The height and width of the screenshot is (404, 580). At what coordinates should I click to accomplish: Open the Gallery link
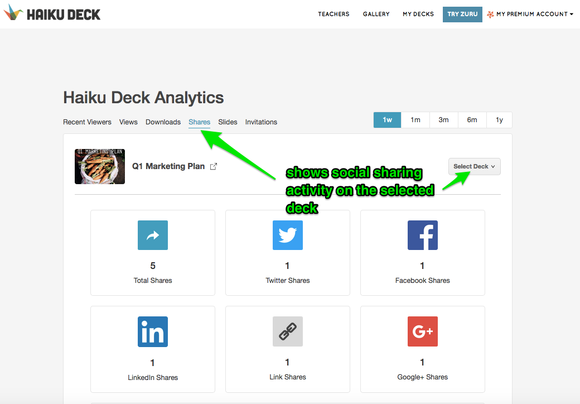pos(376,14)
